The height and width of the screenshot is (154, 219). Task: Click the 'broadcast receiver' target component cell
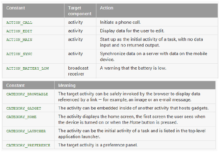coord(78,71)
